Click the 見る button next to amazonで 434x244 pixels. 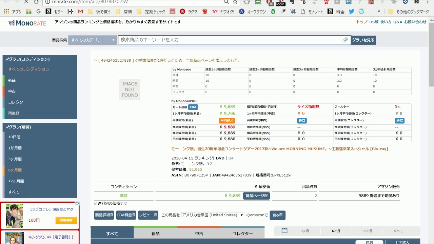pyautogui.click(x=277, y=215)
